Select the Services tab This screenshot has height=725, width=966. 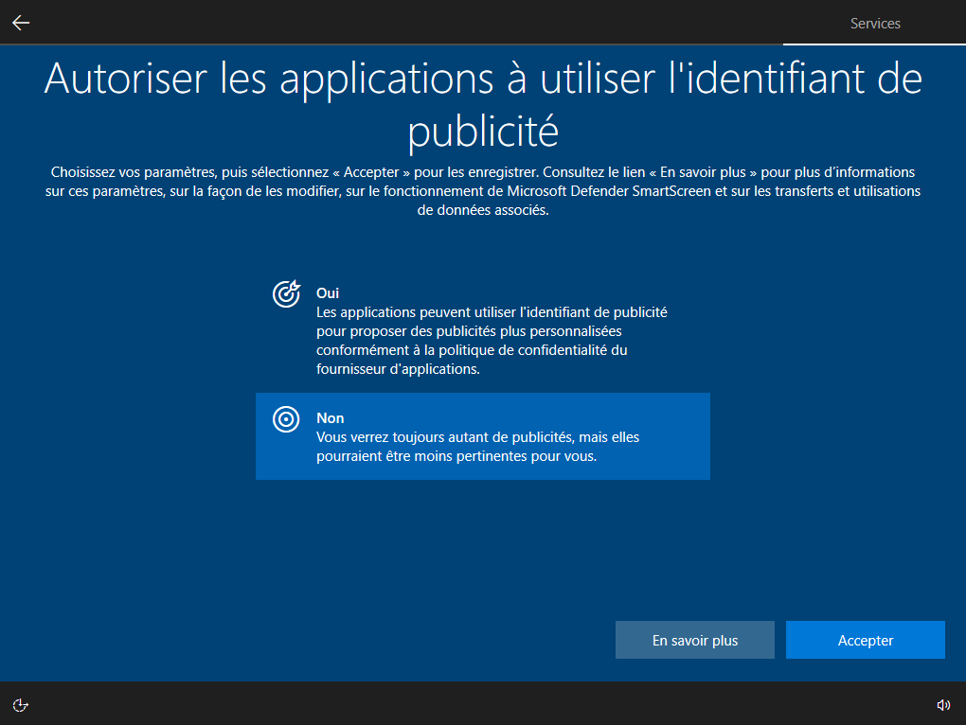[874, 24]
